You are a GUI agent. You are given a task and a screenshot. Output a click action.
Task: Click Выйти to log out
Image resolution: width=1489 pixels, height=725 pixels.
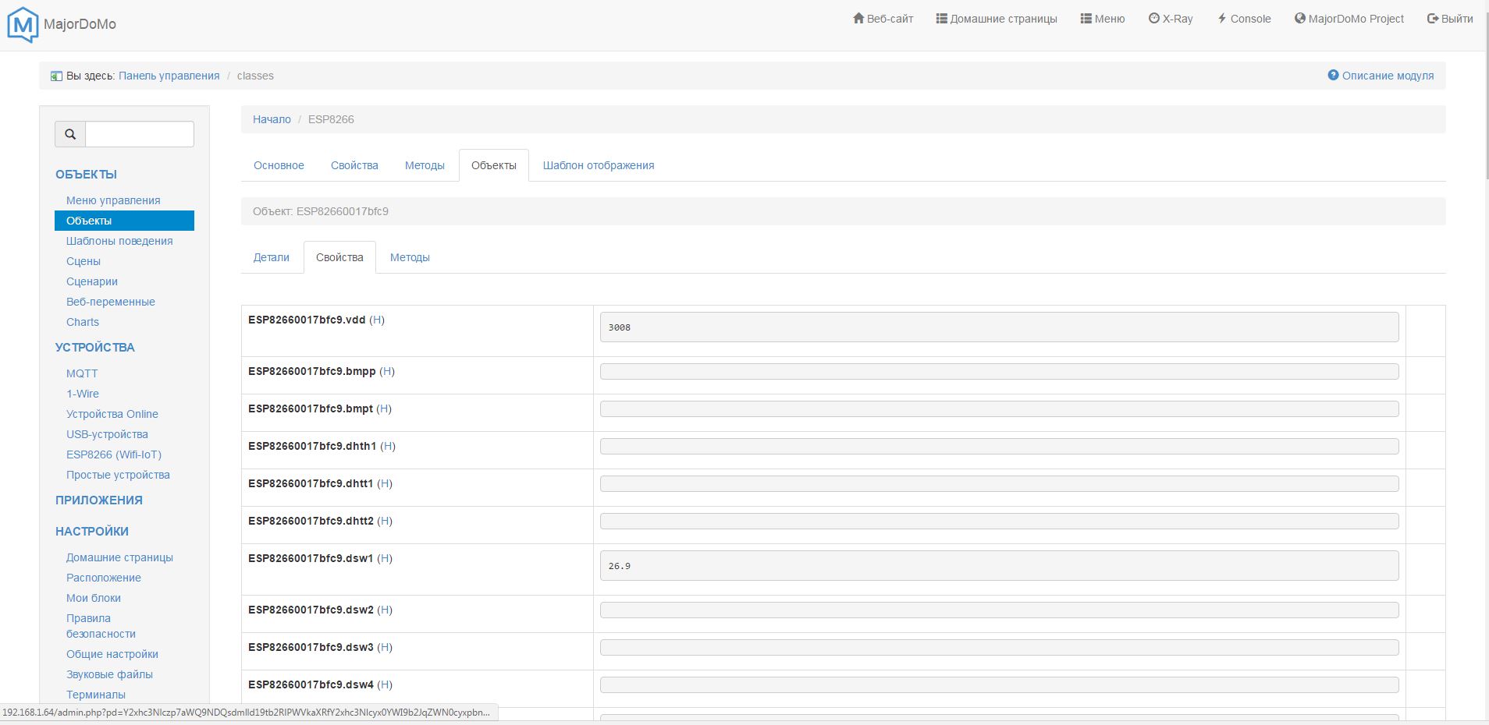tap(1450, 19)
